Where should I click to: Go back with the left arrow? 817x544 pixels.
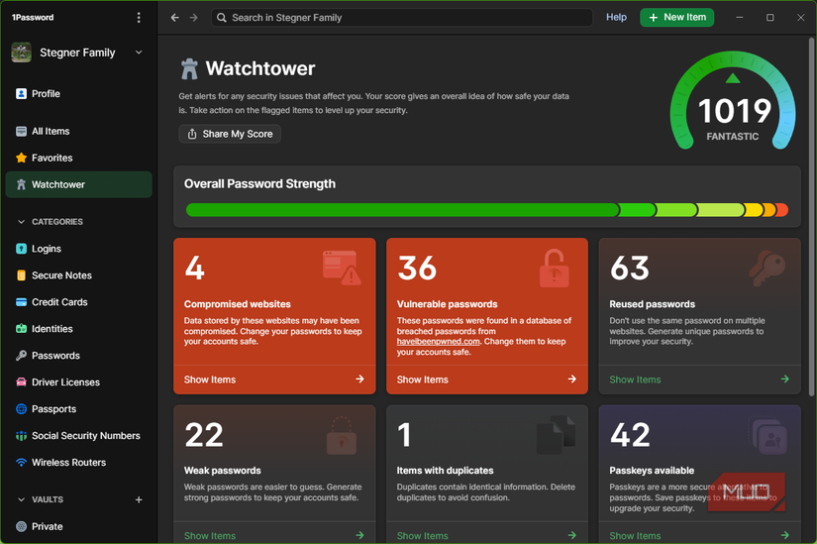(175, 18)
